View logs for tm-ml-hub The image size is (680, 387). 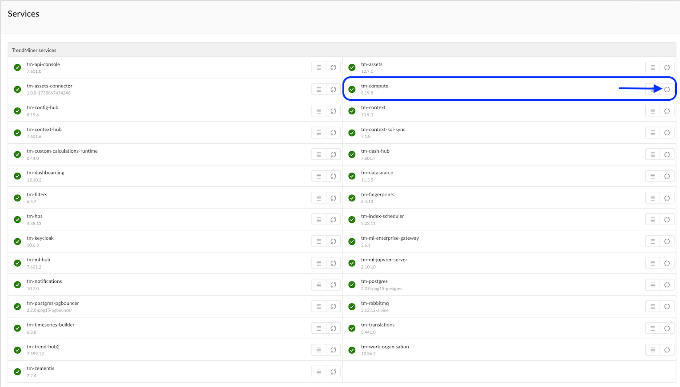click(318, 263)
